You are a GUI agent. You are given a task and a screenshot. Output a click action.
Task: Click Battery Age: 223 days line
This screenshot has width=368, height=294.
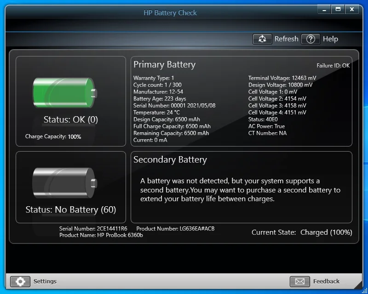pos(160,99)
